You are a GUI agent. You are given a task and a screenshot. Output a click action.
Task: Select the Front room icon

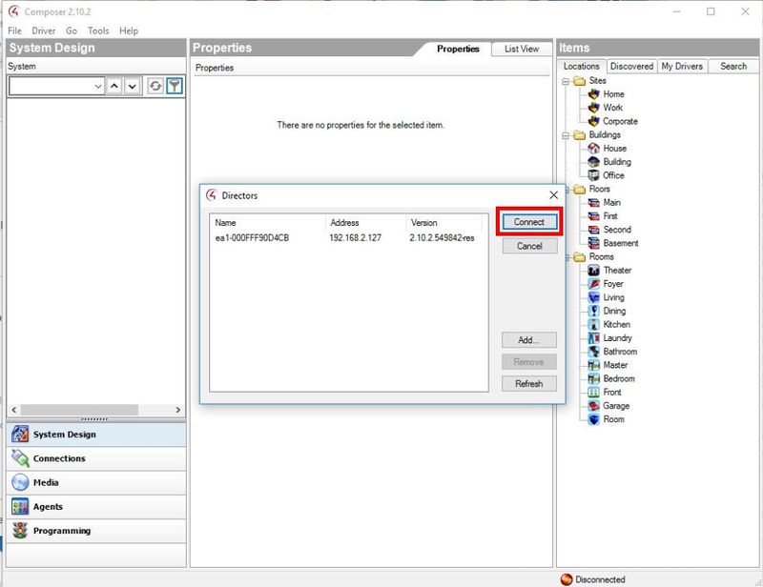point(593,392)
